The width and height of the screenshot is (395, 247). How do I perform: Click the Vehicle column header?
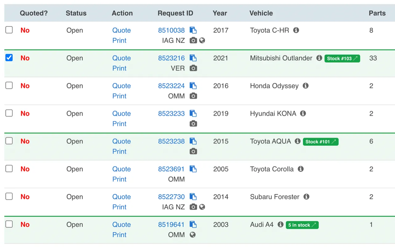point(261,13)
